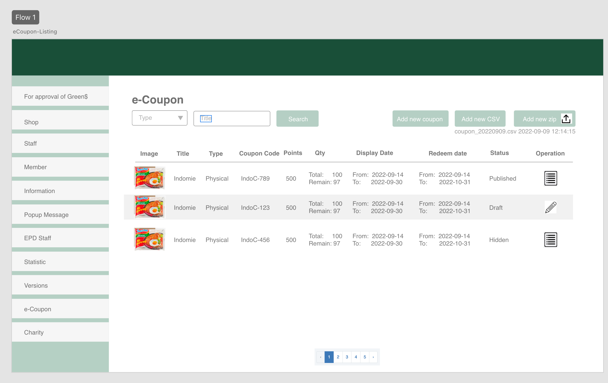608x383 pixels.
Task: Click Indomie thumbnail in IndoC-789 row
Action: (149, 178)
